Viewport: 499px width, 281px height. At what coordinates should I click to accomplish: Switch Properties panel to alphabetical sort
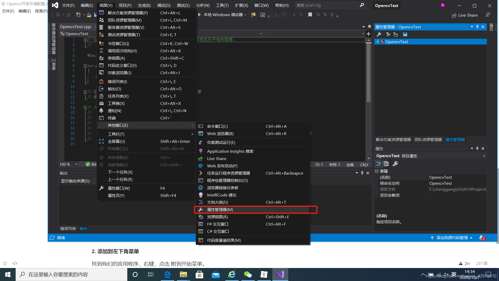coord(386,164)
